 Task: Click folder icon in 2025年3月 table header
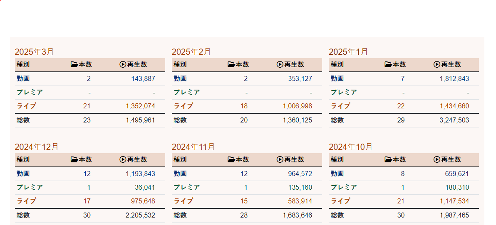coord(74,65)
